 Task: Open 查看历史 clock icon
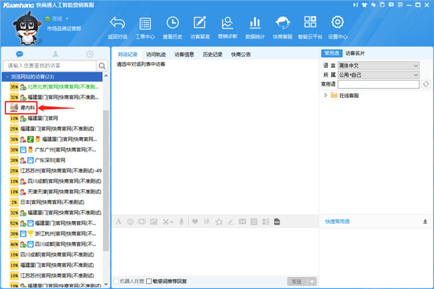click(172, 25)
